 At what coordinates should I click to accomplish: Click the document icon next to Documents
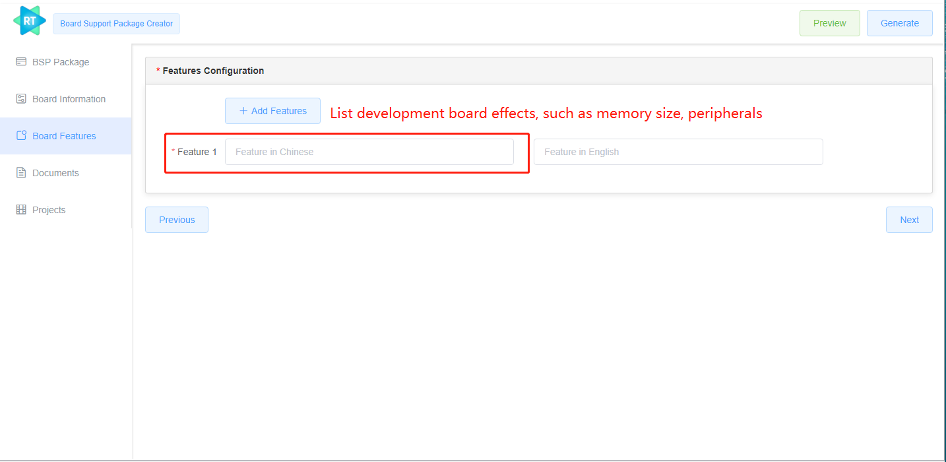[20, 172]
